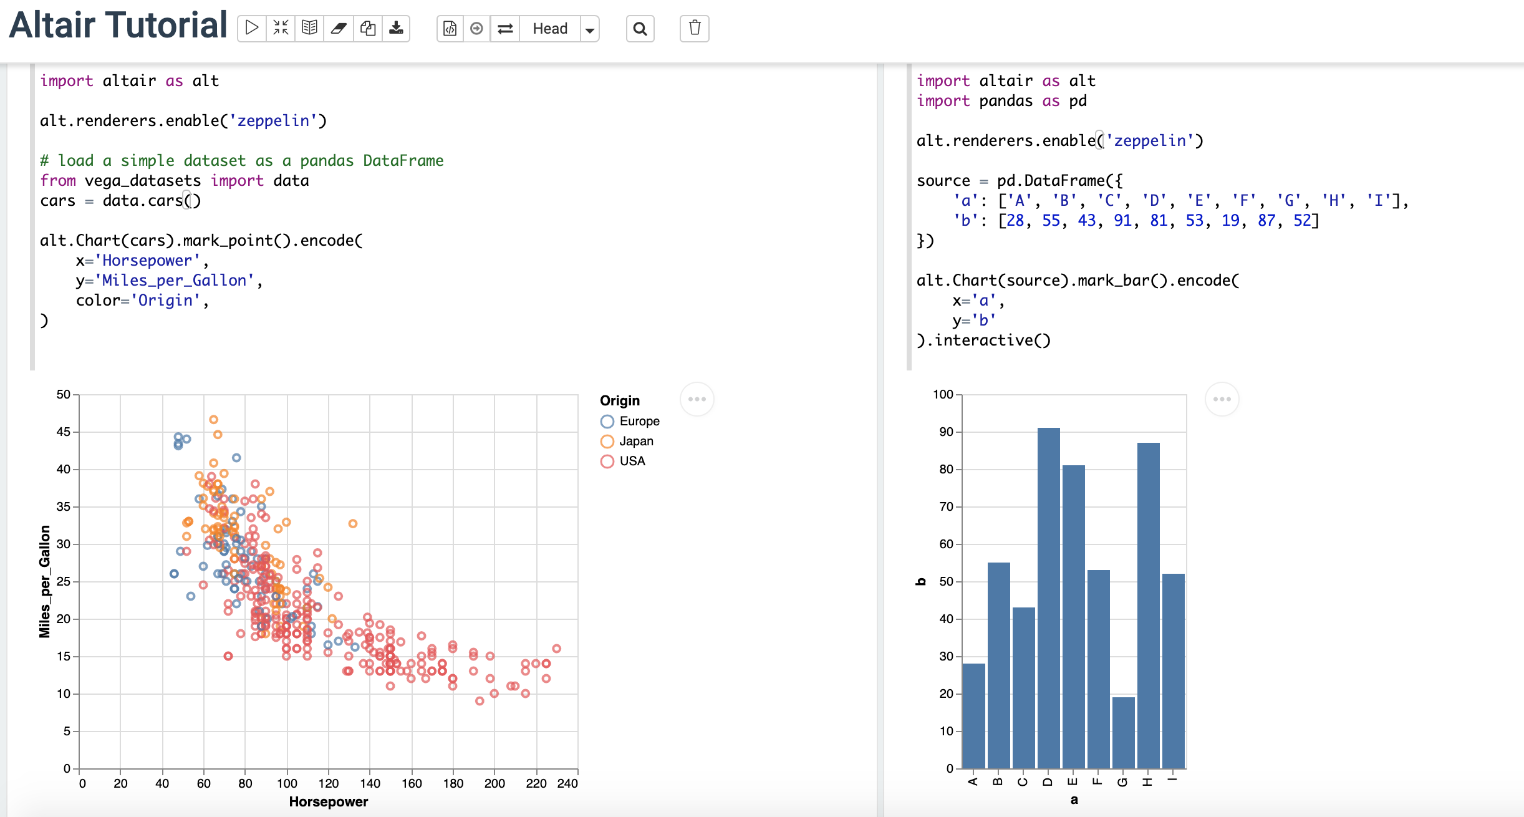1524x817 pixels.
Task: Move note to trash with the bin icon
Action: tap(695, 28)
